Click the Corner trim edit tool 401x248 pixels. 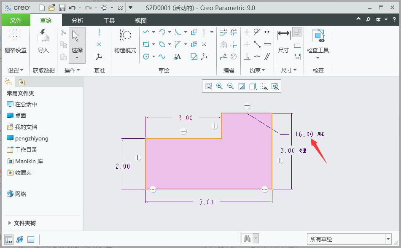click(234, 44)
